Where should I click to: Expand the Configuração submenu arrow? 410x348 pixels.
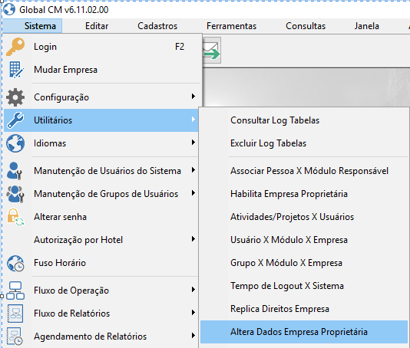[x=193, y=97]
